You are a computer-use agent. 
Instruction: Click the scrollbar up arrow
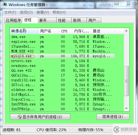pos(126,31)
